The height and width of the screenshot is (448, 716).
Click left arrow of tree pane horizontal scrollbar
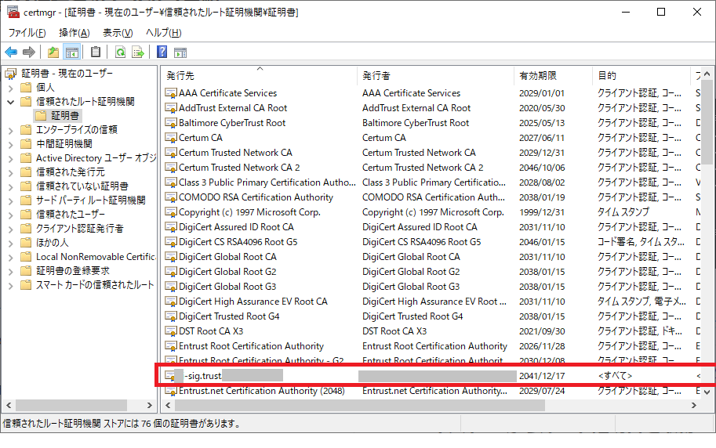click(9, 405)
